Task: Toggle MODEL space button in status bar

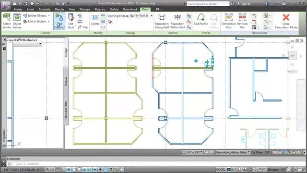Action: [x=221, y=170]
